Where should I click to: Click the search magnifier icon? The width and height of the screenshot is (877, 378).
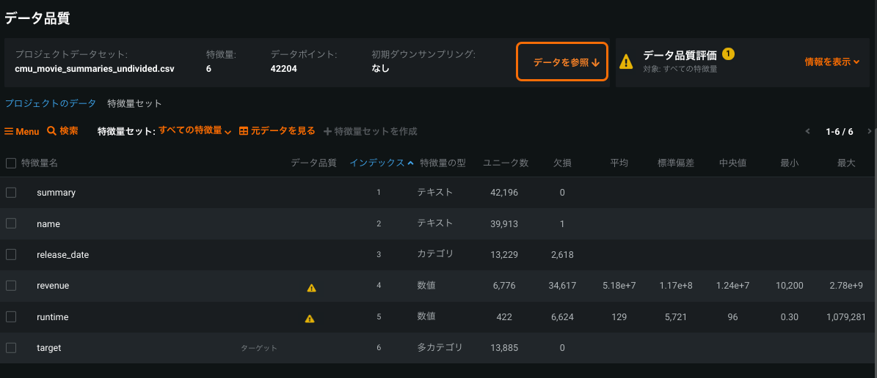click(x=52, y=131)
